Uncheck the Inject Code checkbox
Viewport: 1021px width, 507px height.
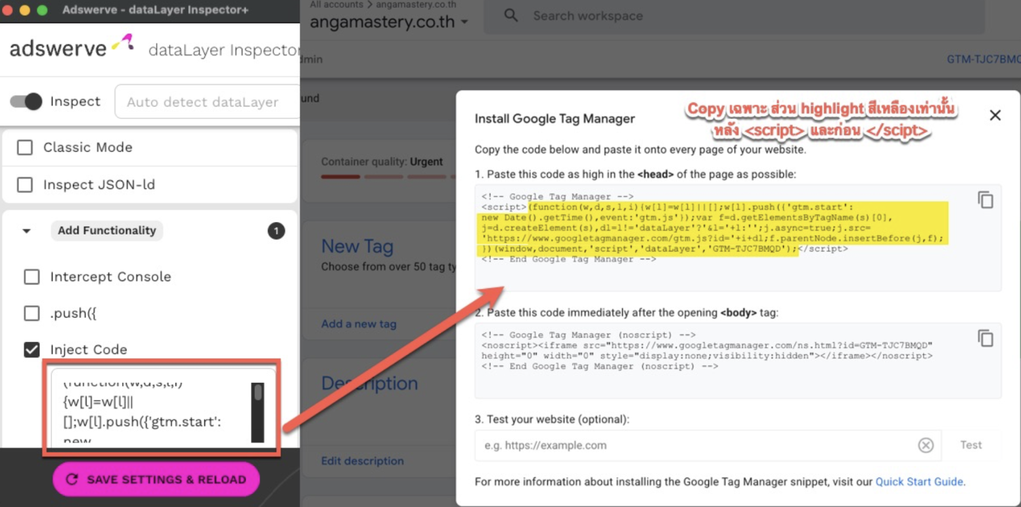pos(32,349)
